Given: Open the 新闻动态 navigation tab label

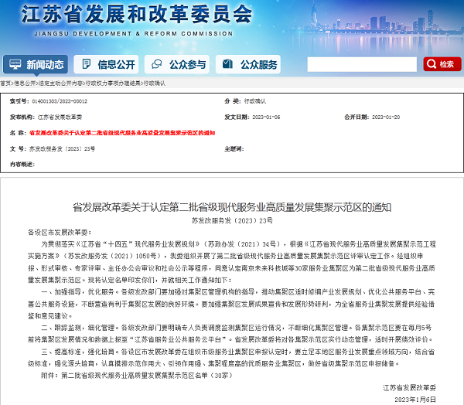Looking at the screenshot, I should click(45, 64).
